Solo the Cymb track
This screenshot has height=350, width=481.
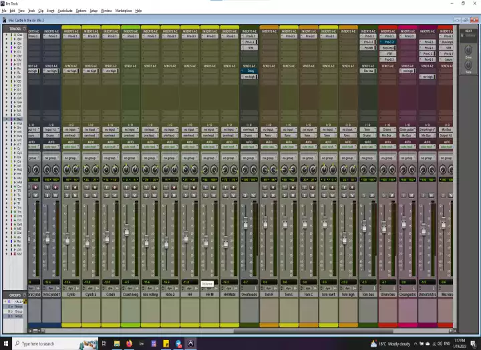[x=67, y=195]
